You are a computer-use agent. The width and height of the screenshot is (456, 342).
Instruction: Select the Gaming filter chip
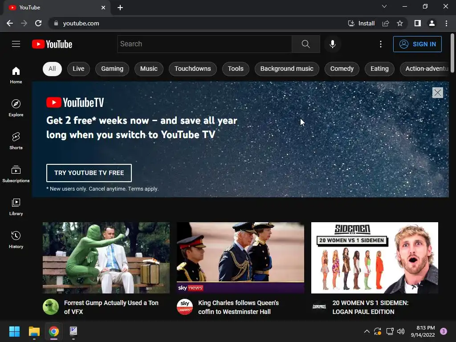click(112, 69)
